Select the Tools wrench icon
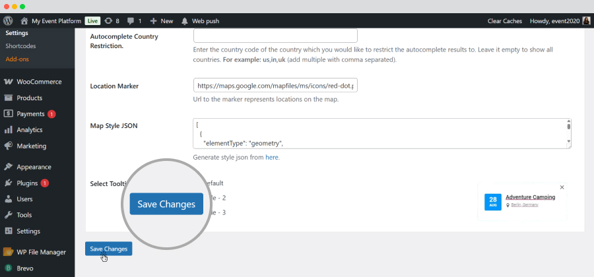This screenshot has width=594, height=277. click(9, 215)
